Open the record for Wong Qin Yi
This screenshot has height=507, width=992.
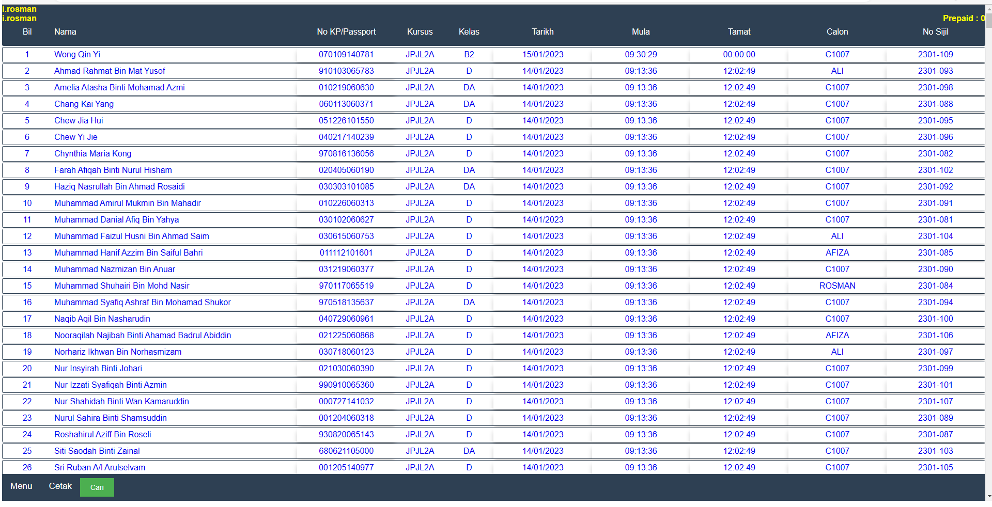coord(77,55)
